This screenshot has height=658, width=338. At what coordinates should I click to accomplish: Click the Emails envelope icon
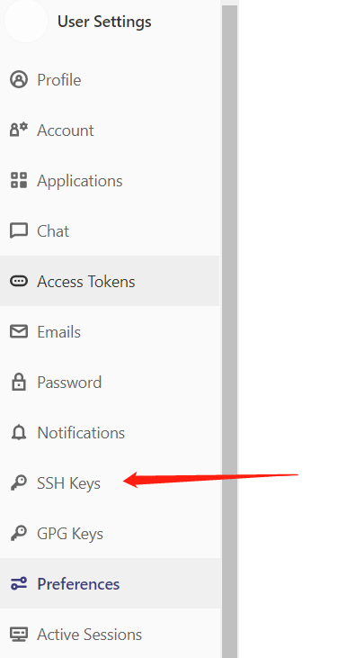coord(19,331)
